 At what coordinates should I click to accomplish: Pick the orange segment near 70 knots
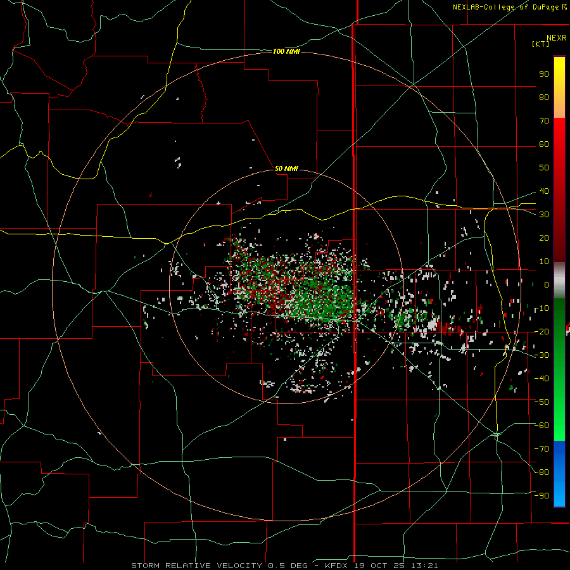coord(559,109)
